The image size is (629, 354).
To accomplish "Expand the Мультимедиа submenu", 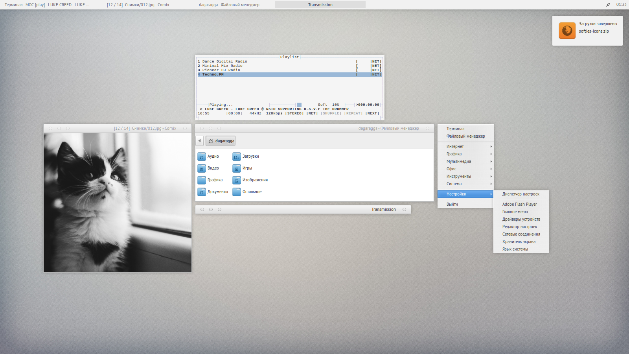I will click(x=465, y=162).
